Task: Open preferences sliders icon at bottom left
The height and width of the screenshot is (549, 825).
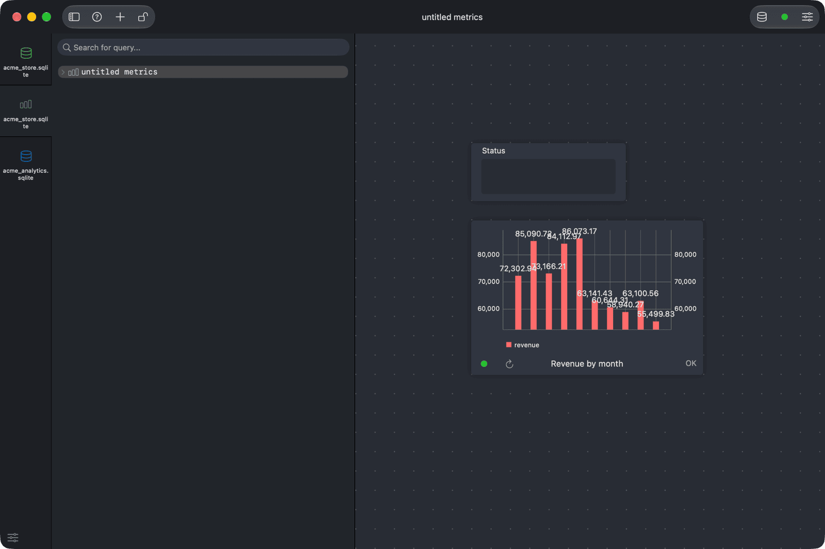Action: tap(13, 538)
